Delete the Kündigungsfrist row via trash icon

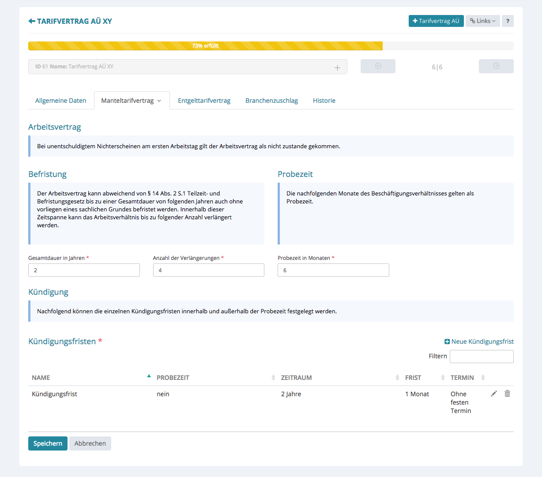(x=507, y=394)
